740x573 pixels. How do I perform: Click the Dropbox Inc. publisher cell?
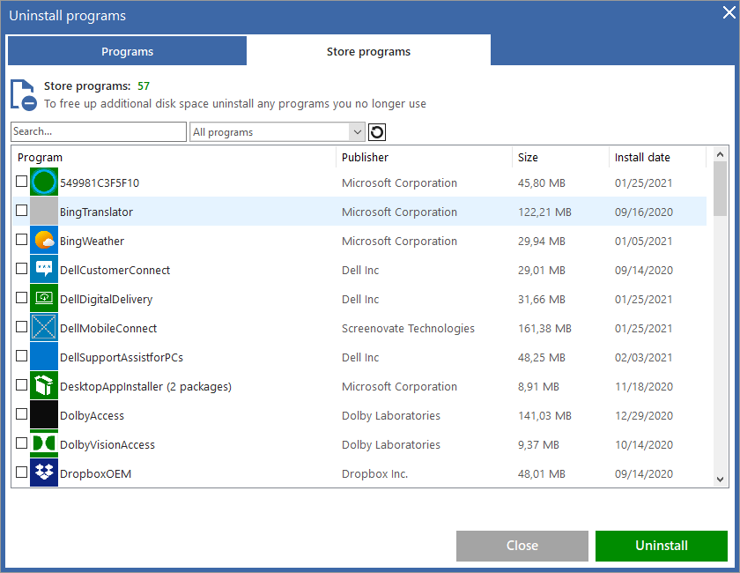pos(374,473)
